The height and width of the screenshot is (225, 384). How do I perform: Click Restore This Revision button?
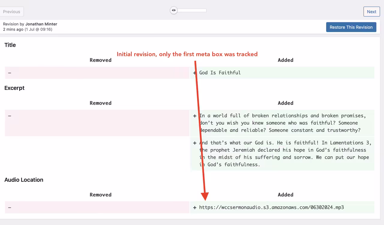(x=351, y=27)
